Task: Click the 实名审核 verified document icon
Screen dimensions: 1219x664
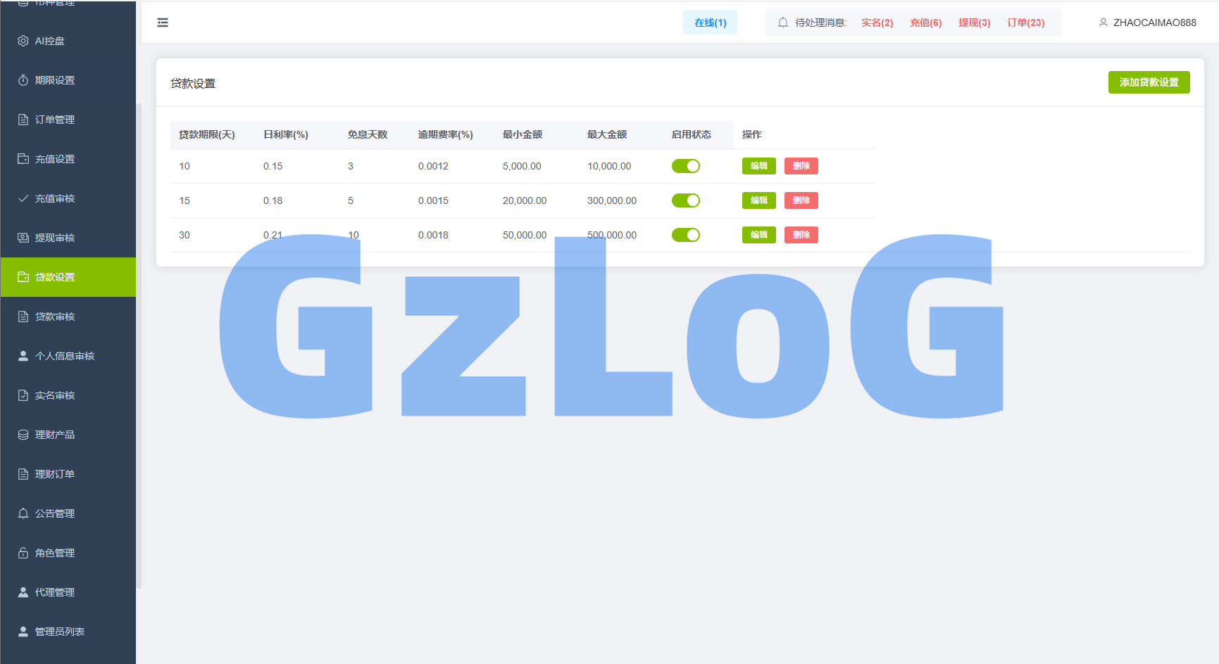Action: tap(23, 395)
